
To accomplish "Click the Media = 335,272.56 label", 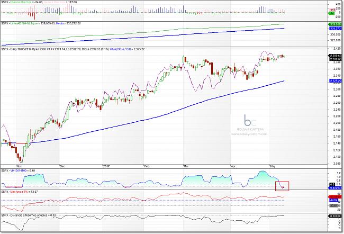I will click(x=68, y=23).
